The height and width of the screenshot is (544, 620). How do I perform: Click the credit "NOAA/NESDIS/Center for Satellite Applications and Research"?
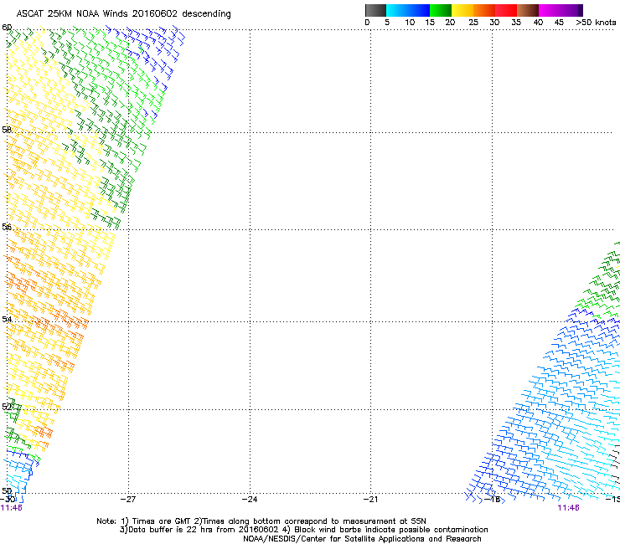[362, 539]
